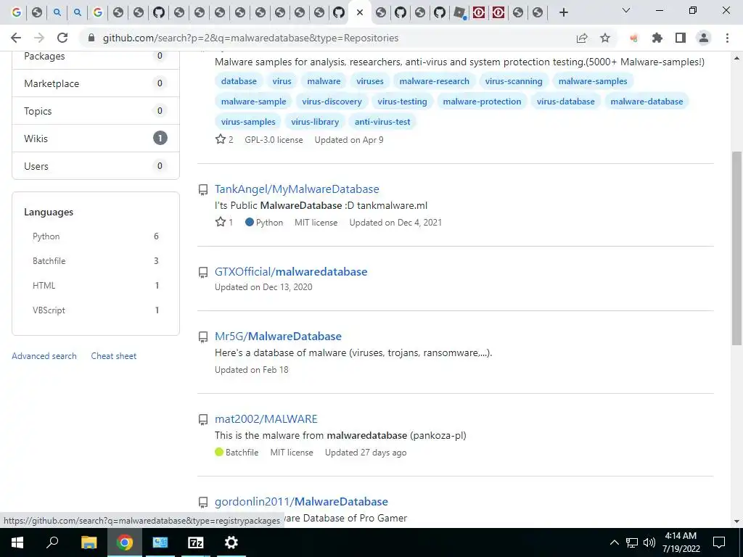
Task: Close the active browser tab
Action: [x=360, y=12]
